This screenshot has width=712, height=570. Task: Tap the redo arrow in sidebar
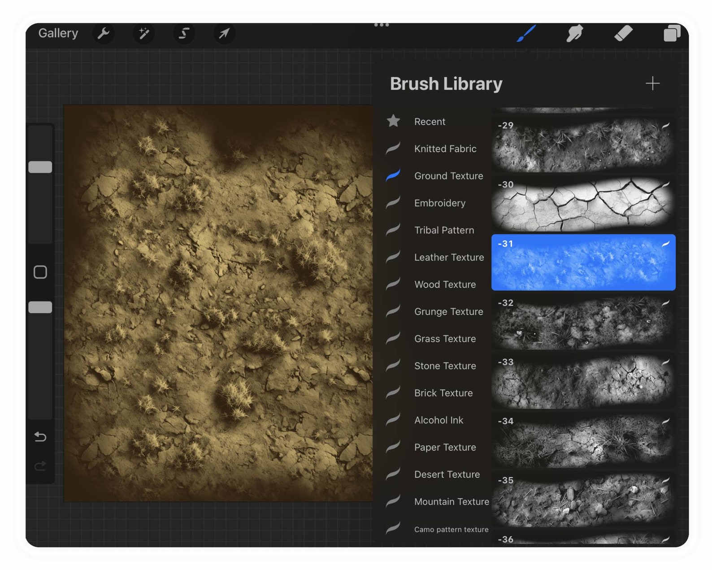pyautogui.click(x=40, y=466)
